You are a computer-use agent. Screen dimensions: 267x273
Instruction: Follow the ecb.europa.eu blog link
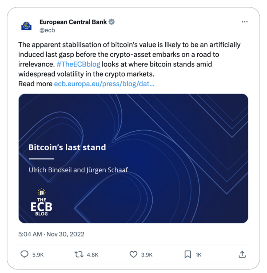pos(104,84)
